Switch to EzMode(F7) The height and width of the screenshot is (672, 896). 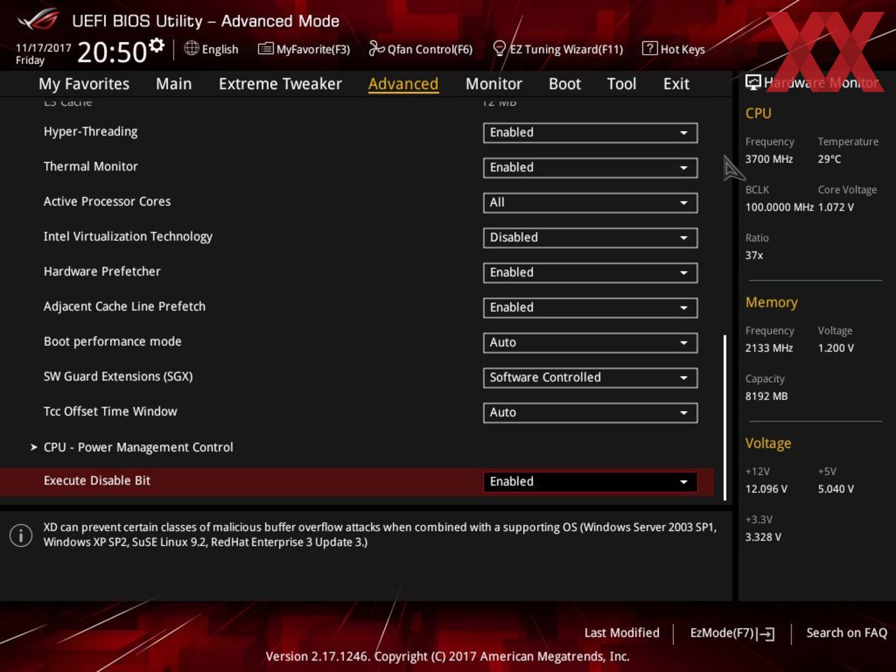pos(732,633)
